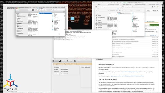
Task: Toggle the green Clone or download dropdown
Action: pyautogui.click(x=154, y=25)
